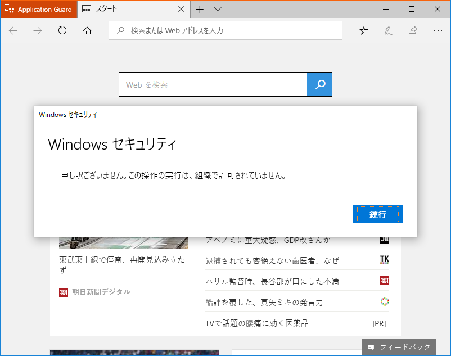Click the colorful ring source icon

385,301
